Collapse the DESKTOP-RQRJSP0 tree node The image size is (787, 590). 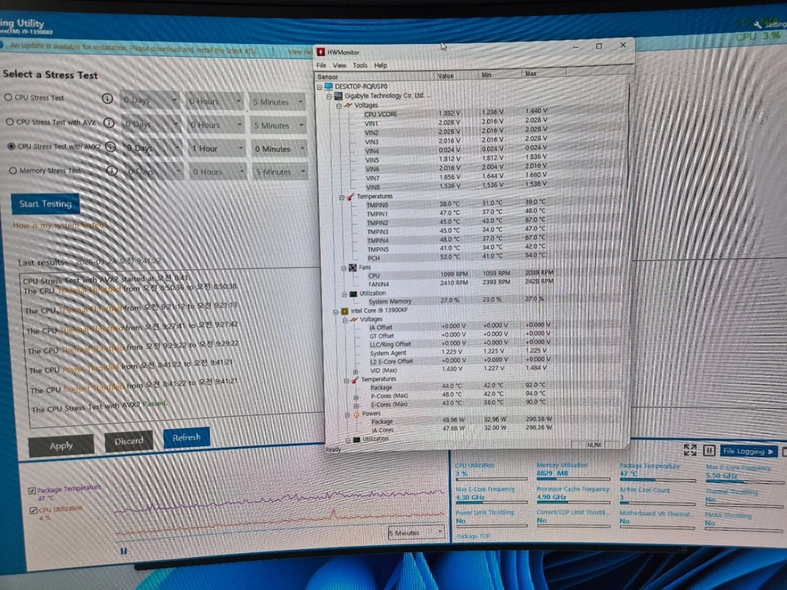coord(320,87)
